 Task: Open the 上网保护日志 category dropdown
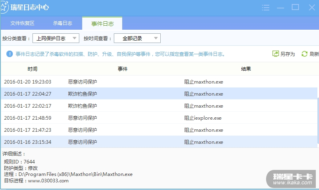tap(56, 38)
